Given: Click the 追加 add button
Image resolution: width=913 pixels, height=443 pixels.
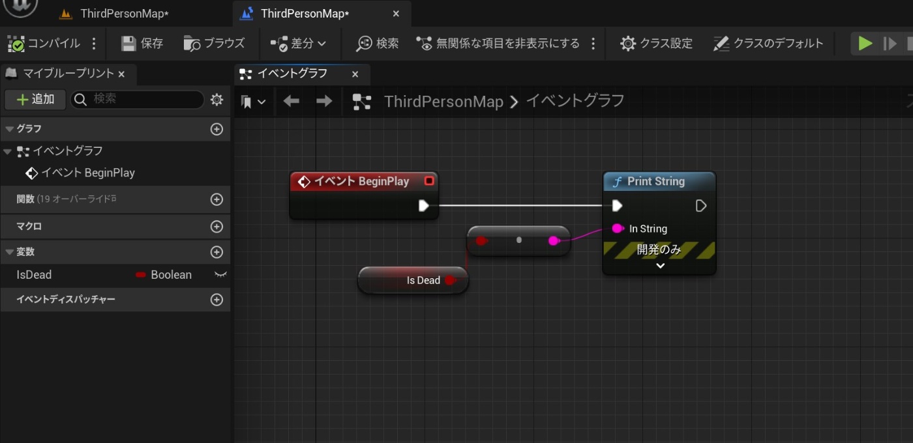Looking at the screenshot, I should pos(35,99).
